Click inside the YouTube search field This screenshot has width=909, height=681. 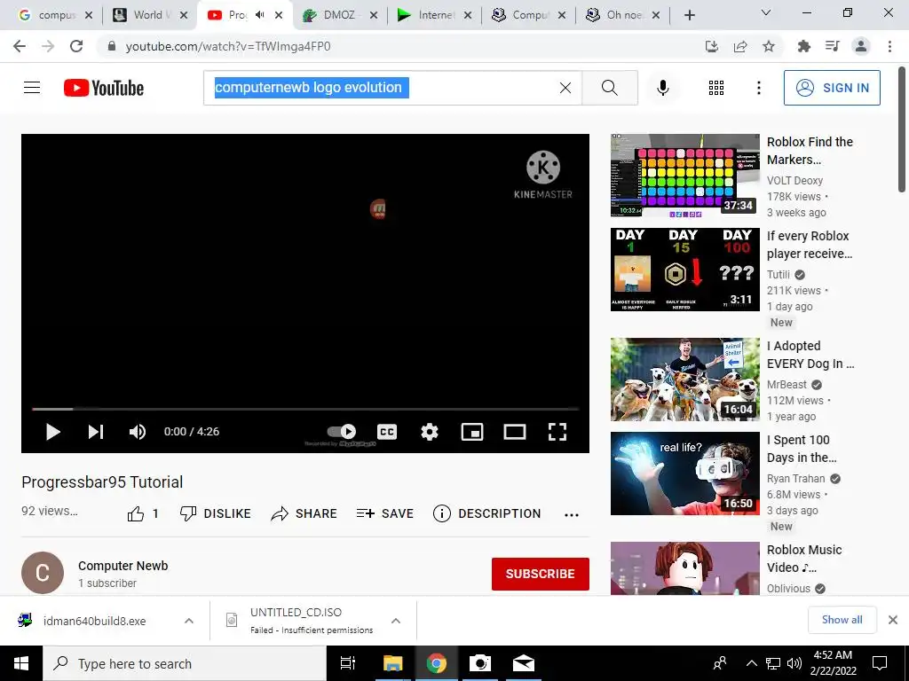392,88
